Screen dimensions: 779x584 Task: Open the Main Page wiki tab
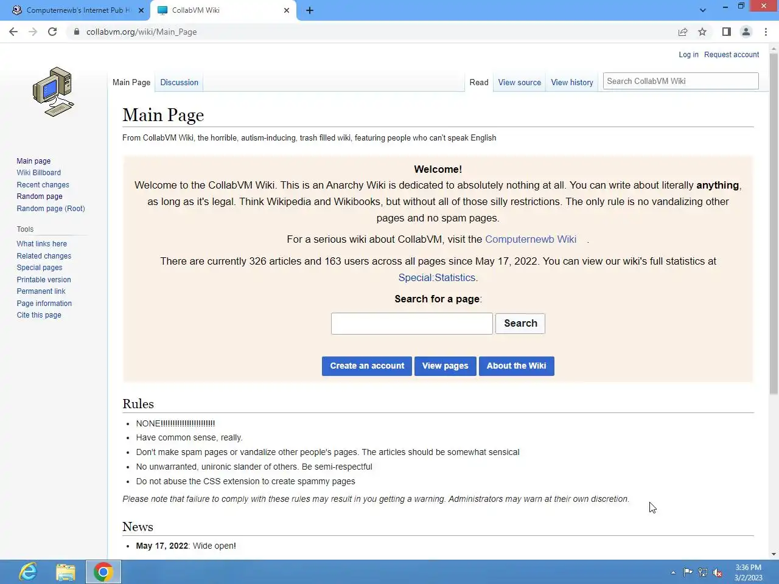131,82
